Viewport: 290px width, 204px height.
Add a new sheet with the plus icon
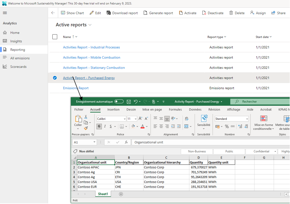pos(121,194)
